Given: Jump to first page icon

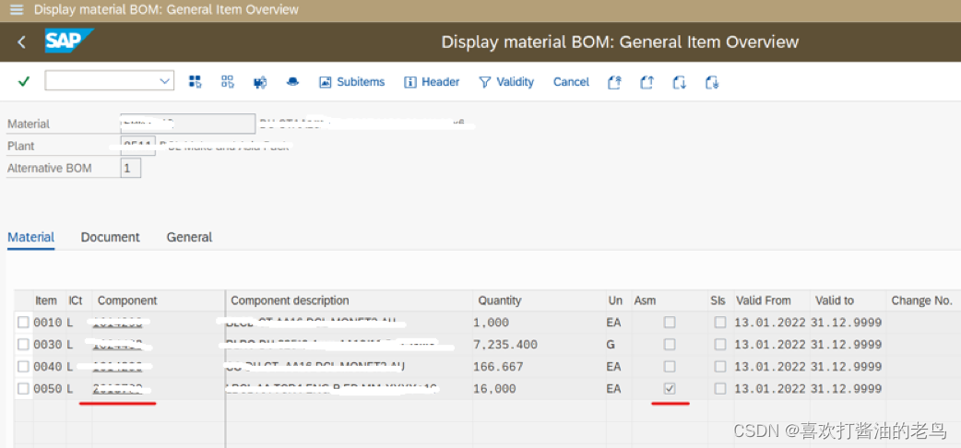Looking at the screenshot, I should coord(615,82).
